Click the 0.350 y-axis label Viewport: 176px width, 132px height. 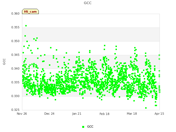click(15, 41)
